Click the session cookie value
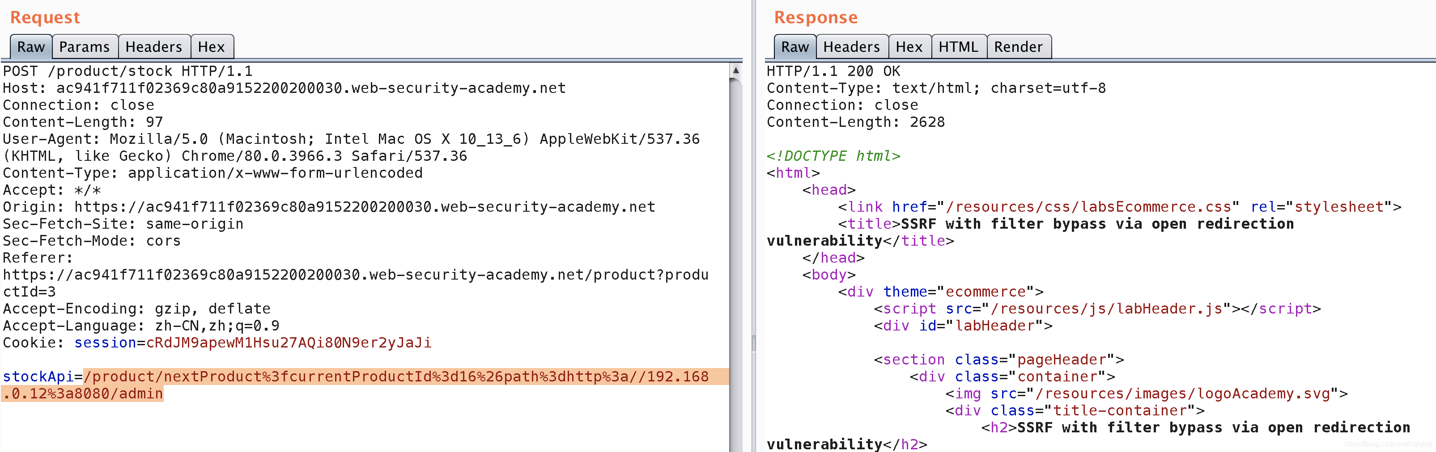The image size is (1436, 452). click(x=289, y=343)
